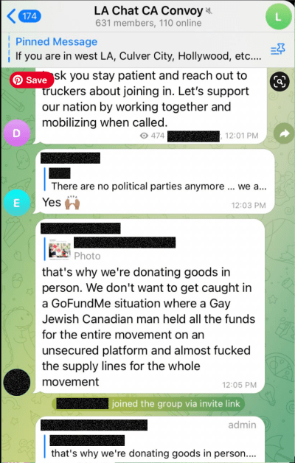Tap the muted speaker icon by title
Image resolution: width=295 pixels, height=463 pixels.
(209, 11)
